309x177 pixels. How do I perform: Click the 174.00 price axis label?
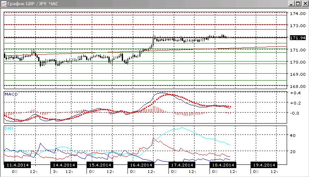point(298,14)
